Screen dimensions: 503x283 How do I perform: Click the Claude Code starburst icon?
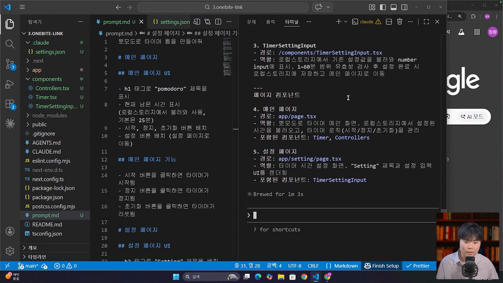10,124
